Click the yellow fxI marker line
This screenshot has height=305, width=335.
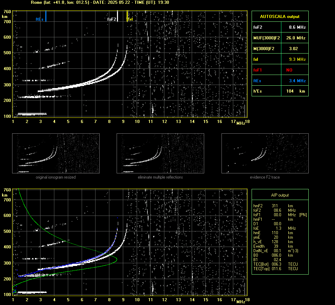click(x=127, y=16)
